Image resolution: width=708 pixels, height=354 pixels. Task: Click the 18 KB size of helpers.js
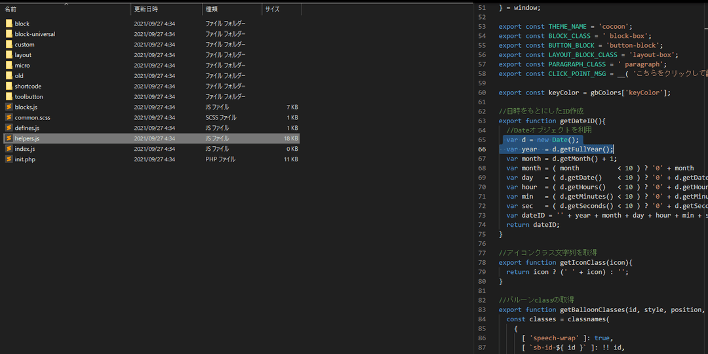(291, 138)
